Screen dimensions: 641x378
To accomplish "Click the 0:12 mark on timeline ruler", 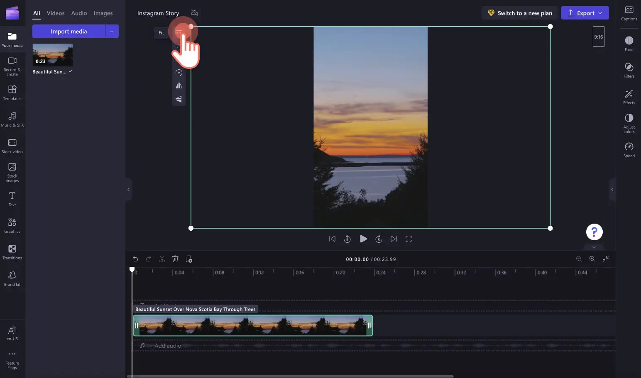I will click(259, 273).
